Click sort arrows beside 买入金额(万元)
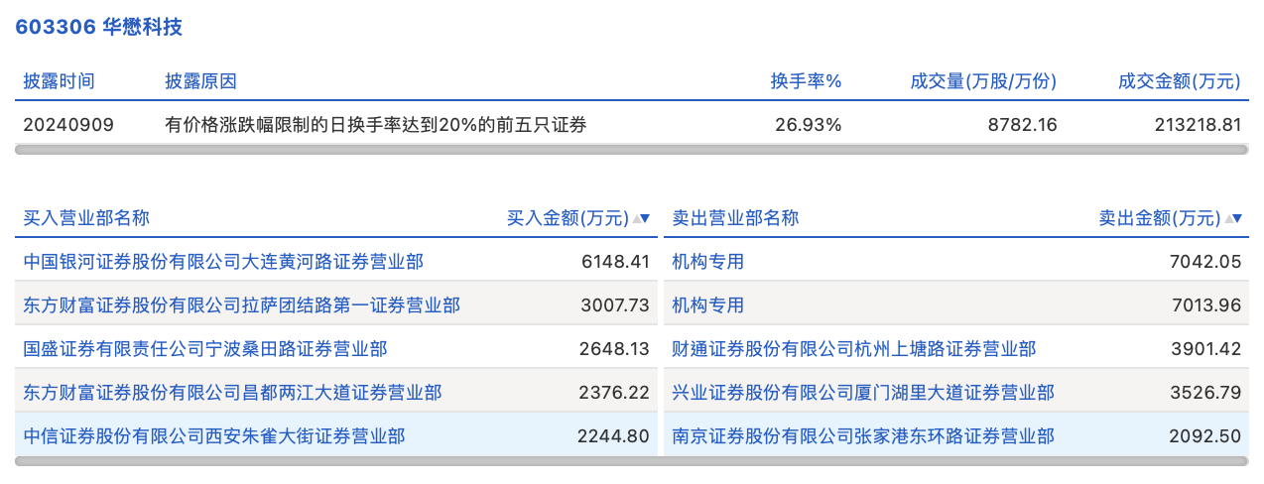This screenshot has width=1264, height=484. pyautogui.click(x=642, y=218)
